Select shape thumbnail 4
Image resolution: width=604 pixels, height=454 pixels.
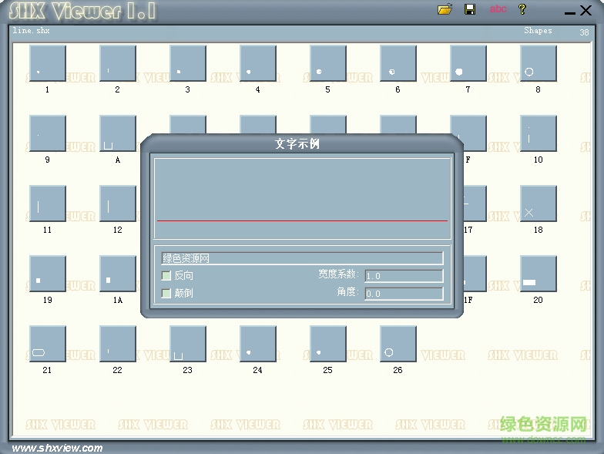click(258, 63)
